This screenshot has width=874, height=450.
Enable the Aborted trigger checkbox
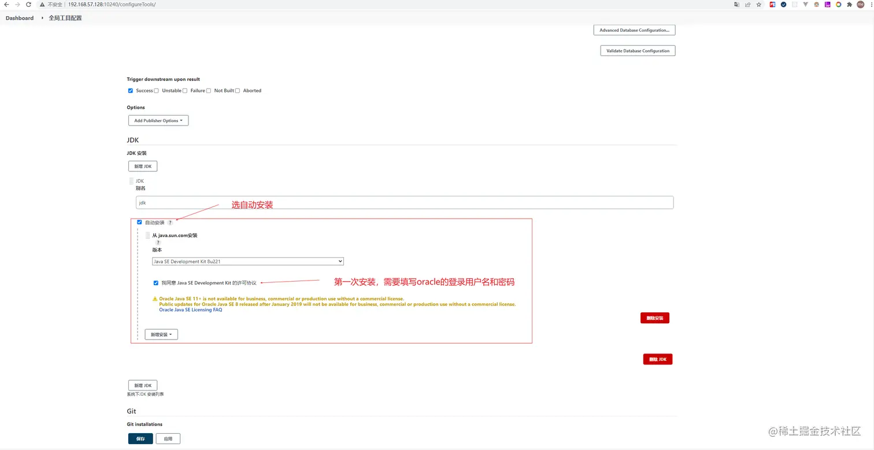238,90
